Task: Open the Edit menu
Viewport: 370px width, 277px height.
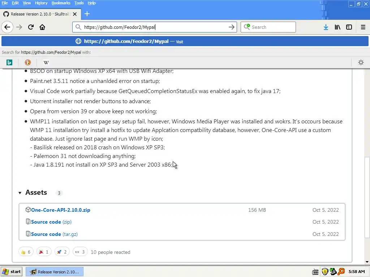Action: pos(15,3)
